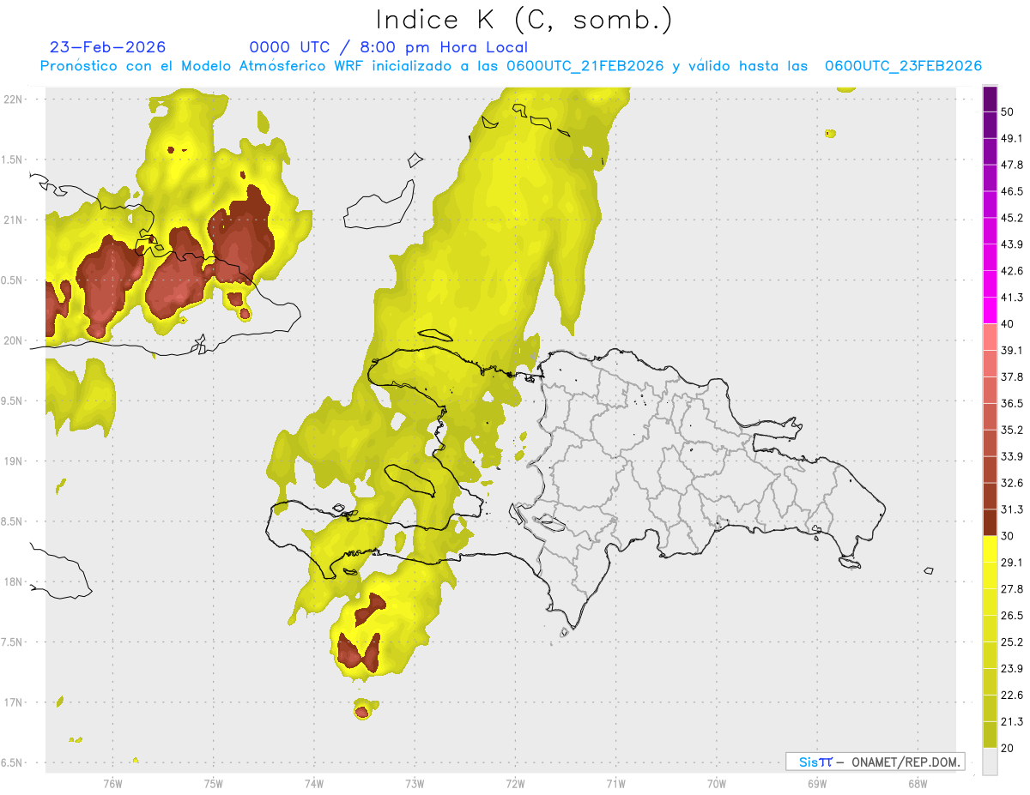The width and height of the screenshot is (1030, 795).
Task: Click the legend value "33.9"
Action: [x=1012, y=457]
